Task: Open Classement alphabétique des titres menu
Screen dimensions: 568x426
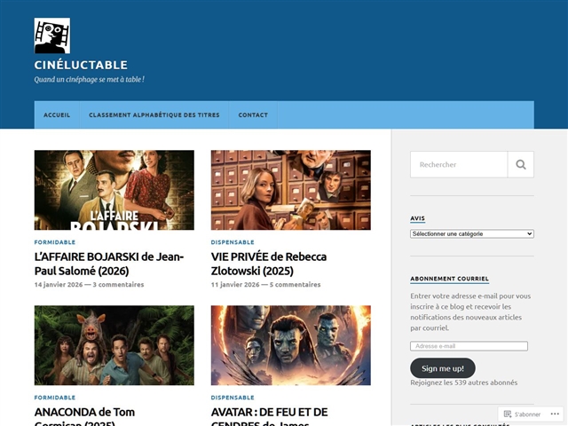Action: [x=154, y=114]
